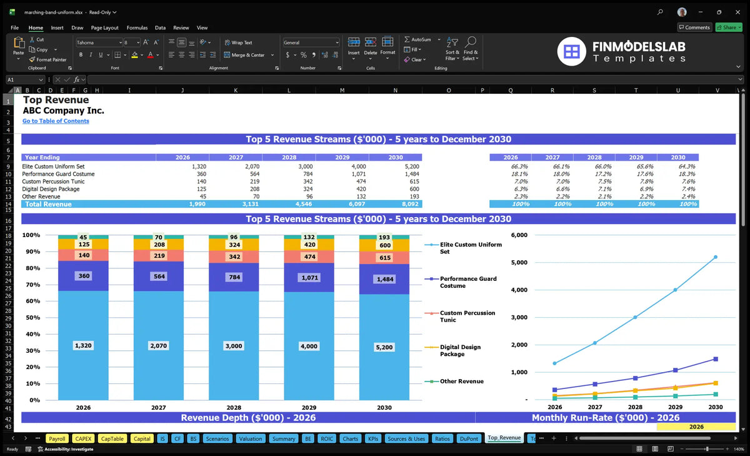Click the Paste clipboard icon

(18, 43)
